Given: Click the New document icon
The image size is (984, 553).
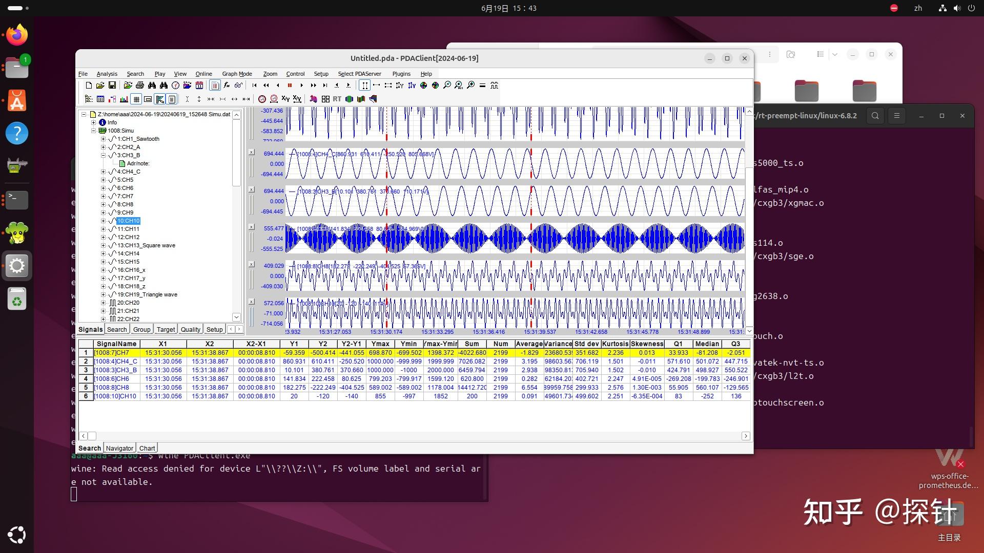Looking at the screenshot, I should [x=89, y=86].
